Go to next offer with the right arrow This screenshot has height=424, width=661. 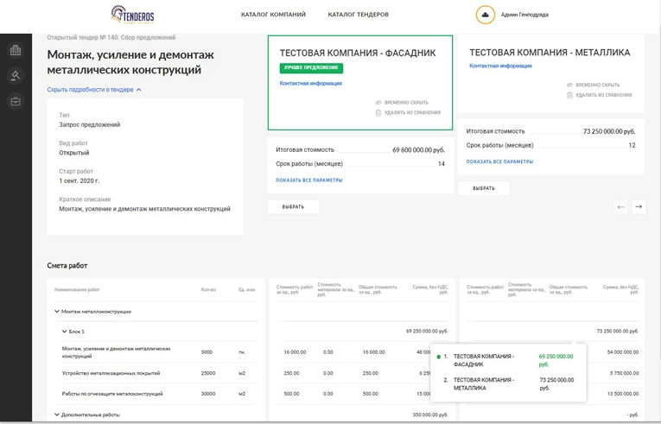pos(639,206)
